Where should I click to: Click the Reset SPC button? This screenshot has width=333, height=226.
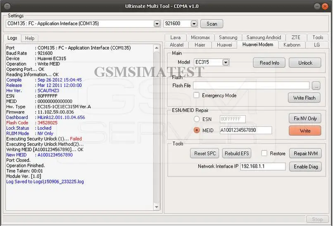click(x=205, y=153)
